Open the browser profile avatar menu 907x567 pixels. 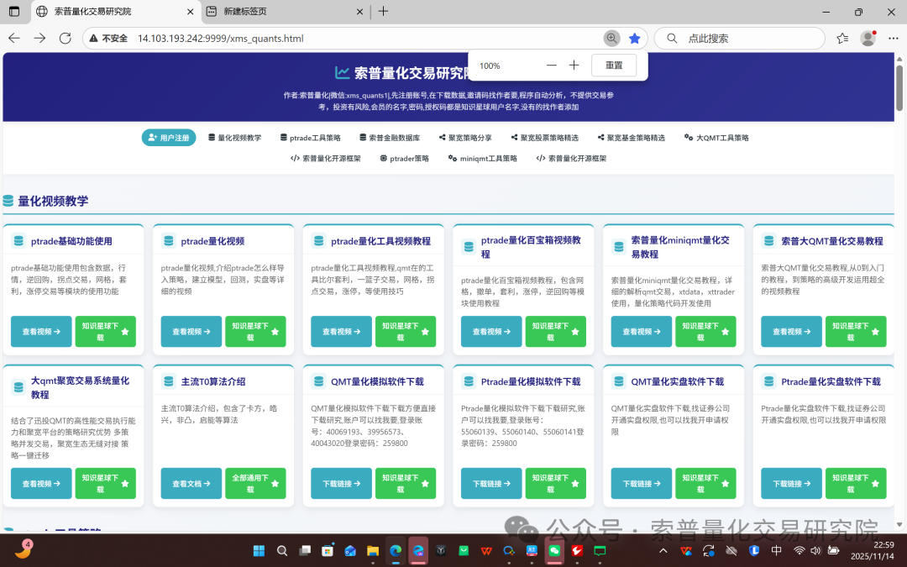click(x=868, y=39)
